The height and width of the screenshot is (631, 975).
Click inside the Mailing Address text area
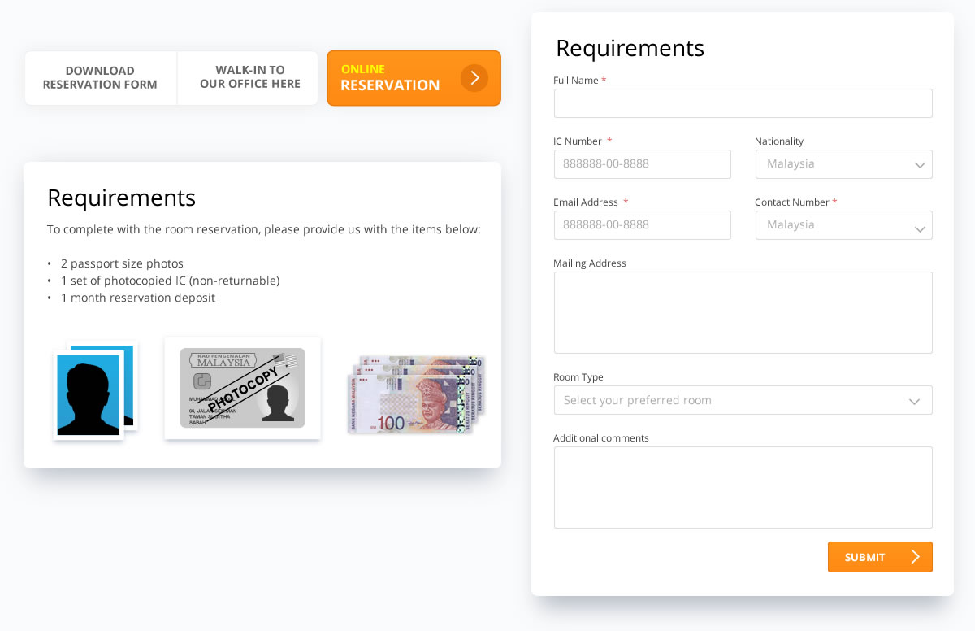pyautogui.click(x=743, y=312)
